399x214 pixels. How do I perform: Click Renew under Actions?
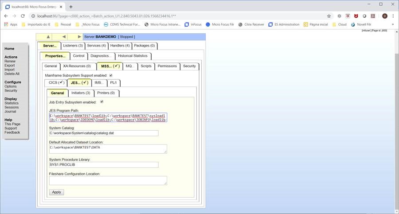coord(10,61)
